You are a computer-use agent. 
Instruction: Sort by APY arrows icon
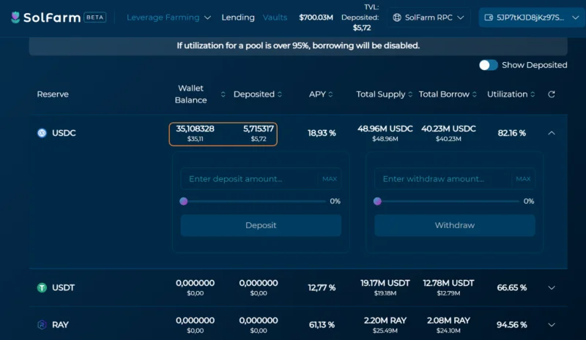[330, 94]
